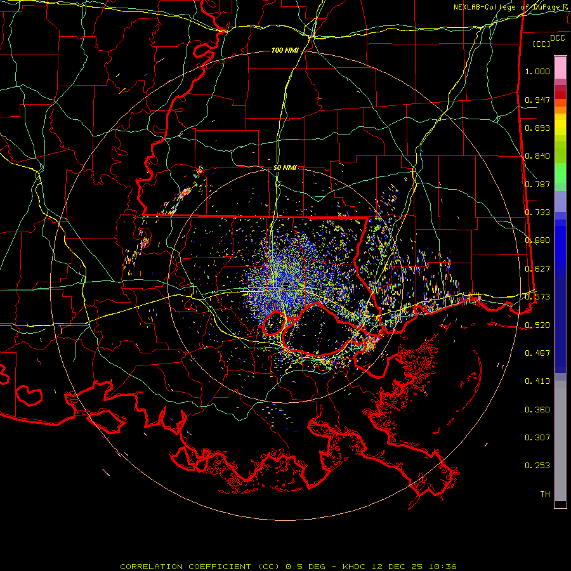Viewport: 571px width, 571px height.
Task: Click the [CC] legend label
Action: click(x=542, y=44)
